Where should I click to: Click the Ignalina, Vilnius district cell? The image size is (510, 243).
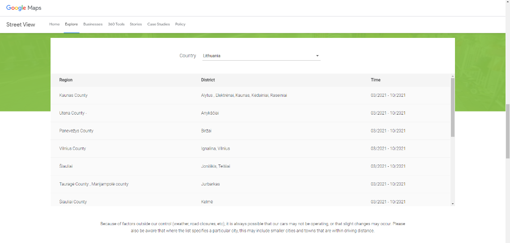click(215, 148)
